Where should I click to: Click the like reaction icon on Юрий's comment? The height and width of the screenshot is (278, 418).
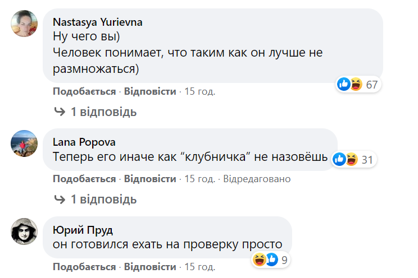tap(271, 259)
